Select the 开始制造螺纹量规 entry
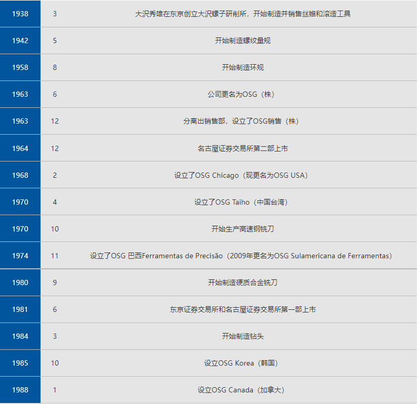Image resolution: width=418 pixels, height=404 pixels. pyautogui.click(x=243, y=41)
